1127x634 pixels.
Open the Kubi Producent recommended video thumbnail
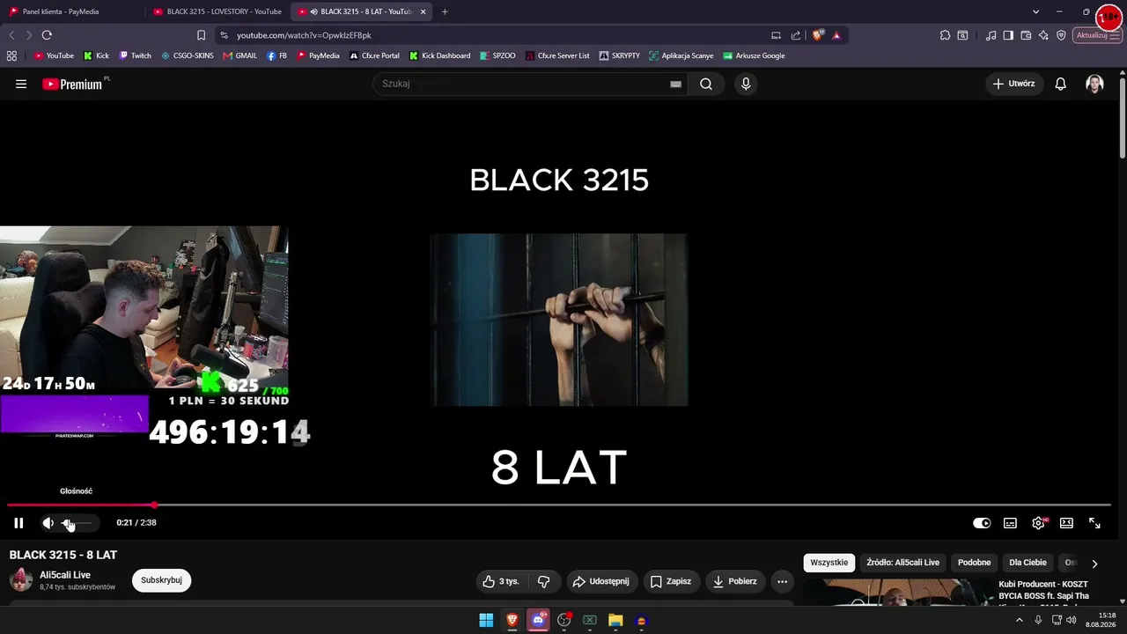896,593
